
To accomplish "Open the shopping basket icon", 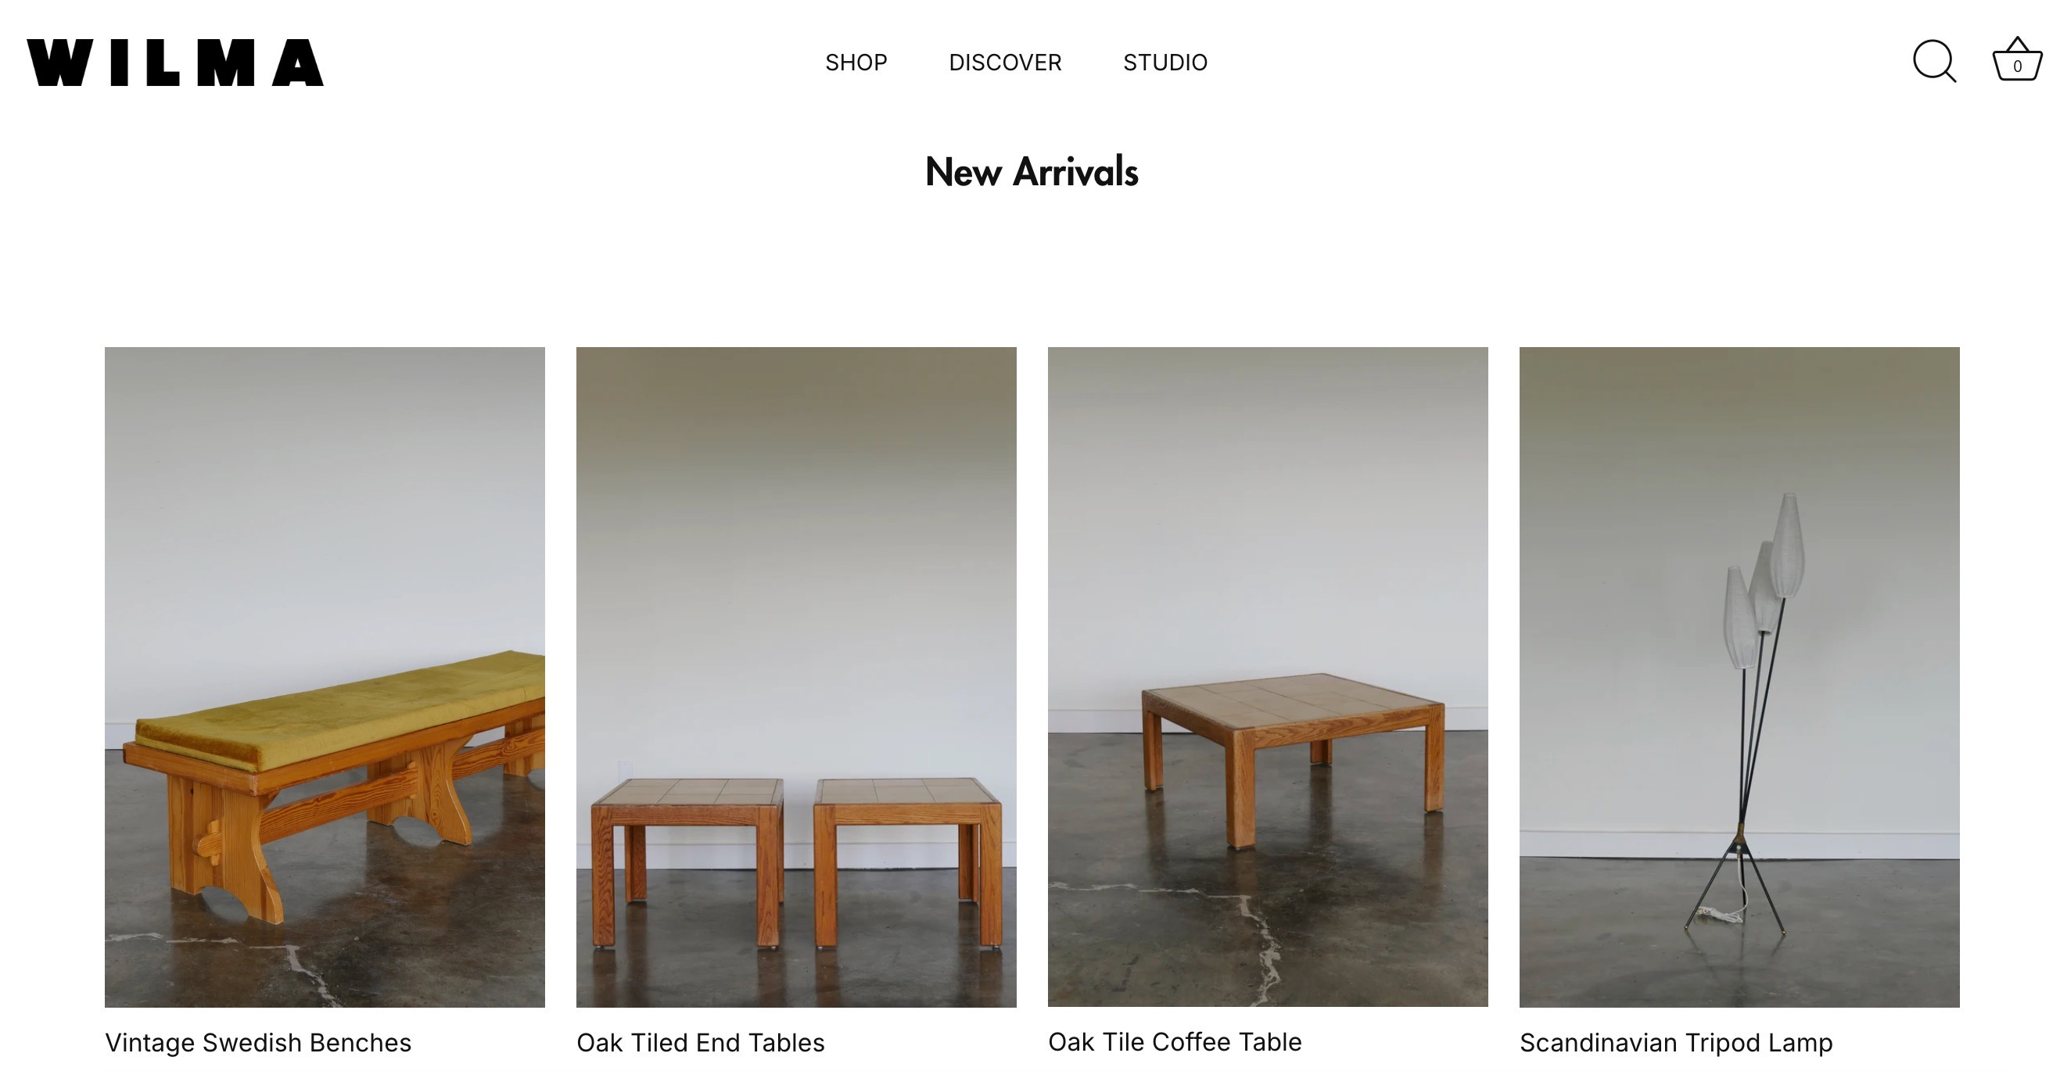I will [2017, 60].
